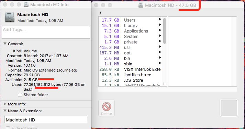Expand the Library folder arrow

pos(160,25)
